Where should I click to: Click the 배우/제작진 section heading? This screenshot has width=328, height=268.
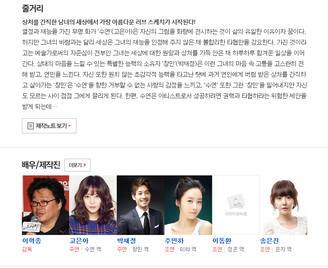(41, 165)
